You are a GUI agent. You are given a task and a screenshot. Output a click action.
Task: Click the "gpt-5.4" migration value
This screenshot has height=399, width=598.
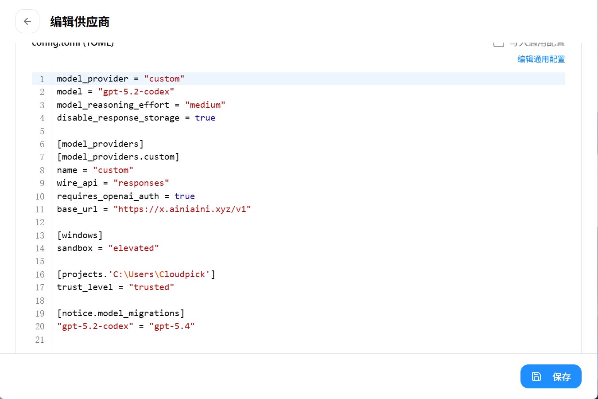[172, 326]
